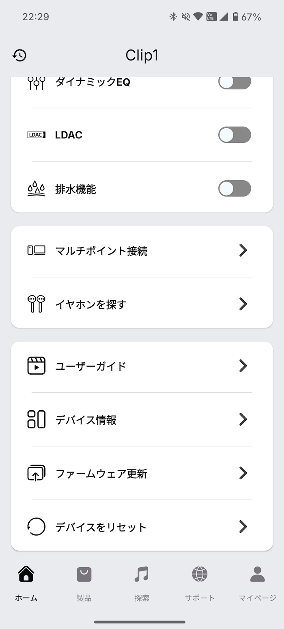
Task: Open the history clock icon
Action: (x=19, y=55)
